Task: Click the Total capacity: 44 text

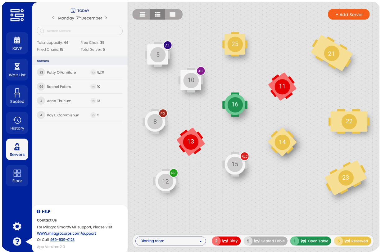Action: point(53,43)
